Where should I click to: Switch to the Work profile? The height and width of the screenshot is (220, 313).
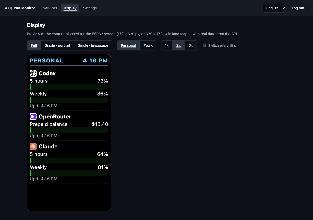pos(148,45)
